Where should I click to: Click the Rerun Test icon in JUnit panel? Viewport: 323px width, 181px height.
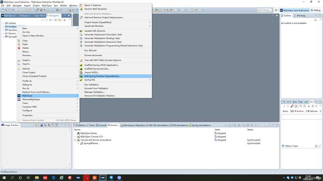click(x=301, y=106)
